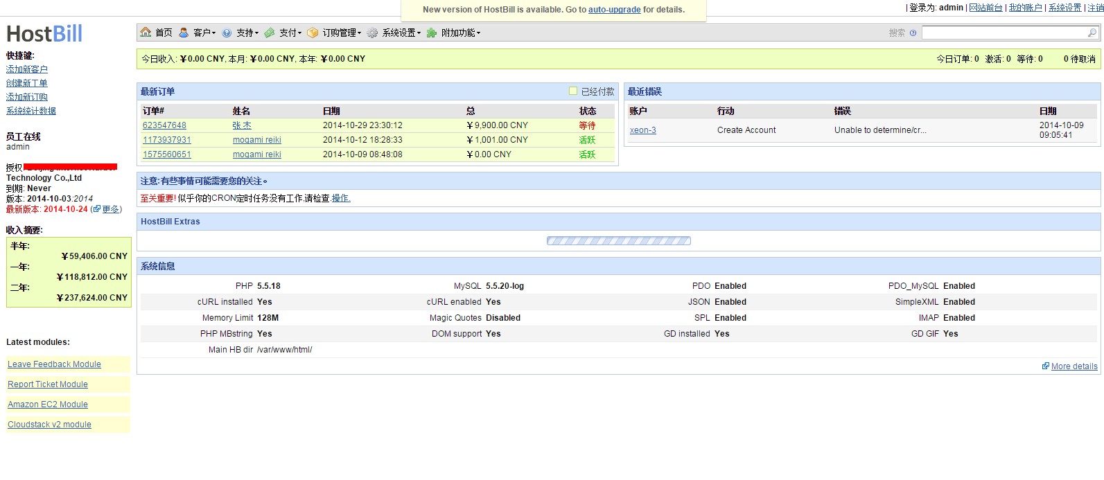This screenshot has height=480, width=1104.
Task: Click the ¥1,001.00 CNY order total
Action: point(497,140)
